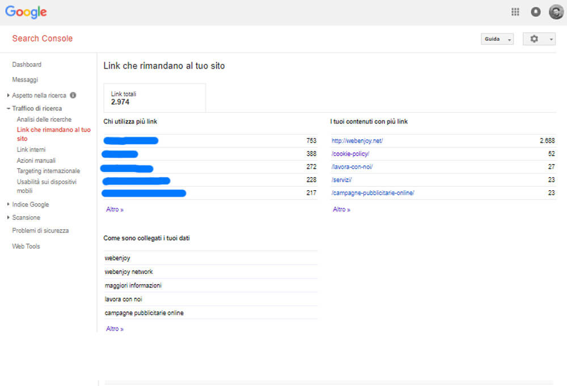Screen dimensions: 567x386
Task: Open the /lavora-con-noi/ link
Action: click(352, 167)
